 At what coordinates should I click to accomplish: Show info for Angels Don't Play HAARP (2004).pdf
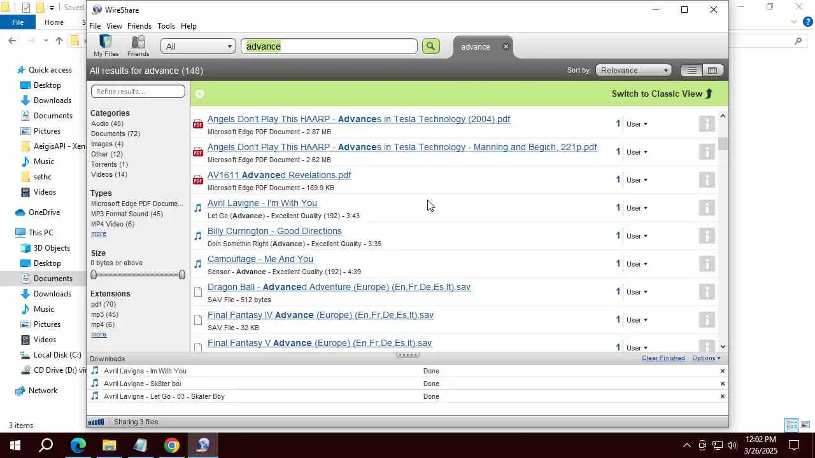707,123
